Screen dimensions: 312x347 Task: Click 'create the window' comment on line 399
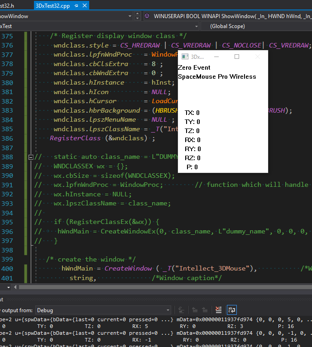91,259
